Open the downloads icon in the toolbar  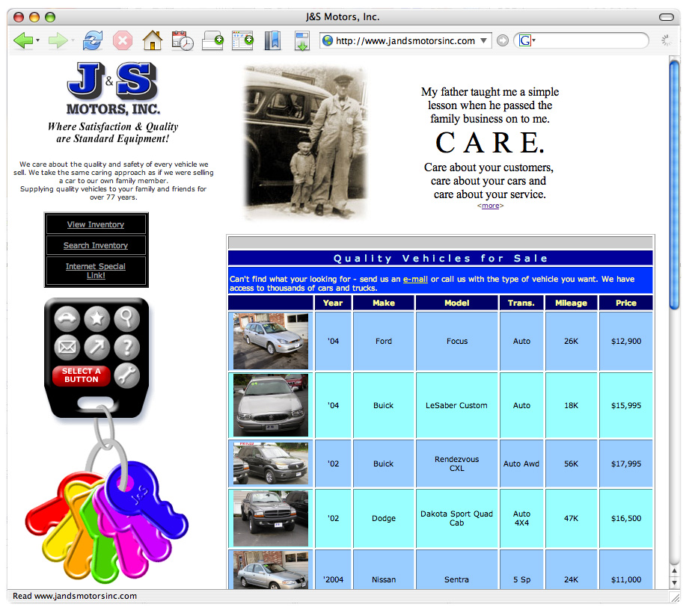(301, 41)
